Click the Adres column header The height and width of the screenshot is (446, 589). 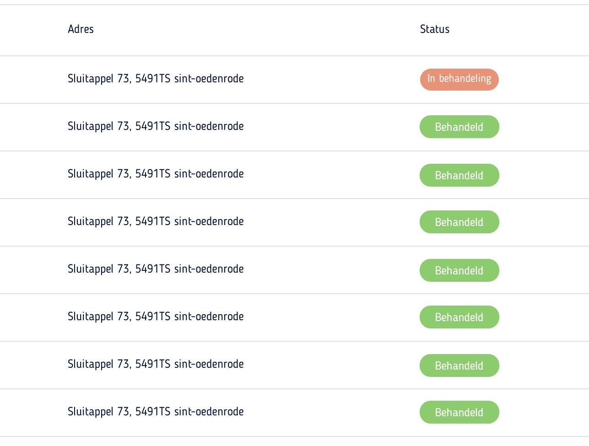point(81,29)
